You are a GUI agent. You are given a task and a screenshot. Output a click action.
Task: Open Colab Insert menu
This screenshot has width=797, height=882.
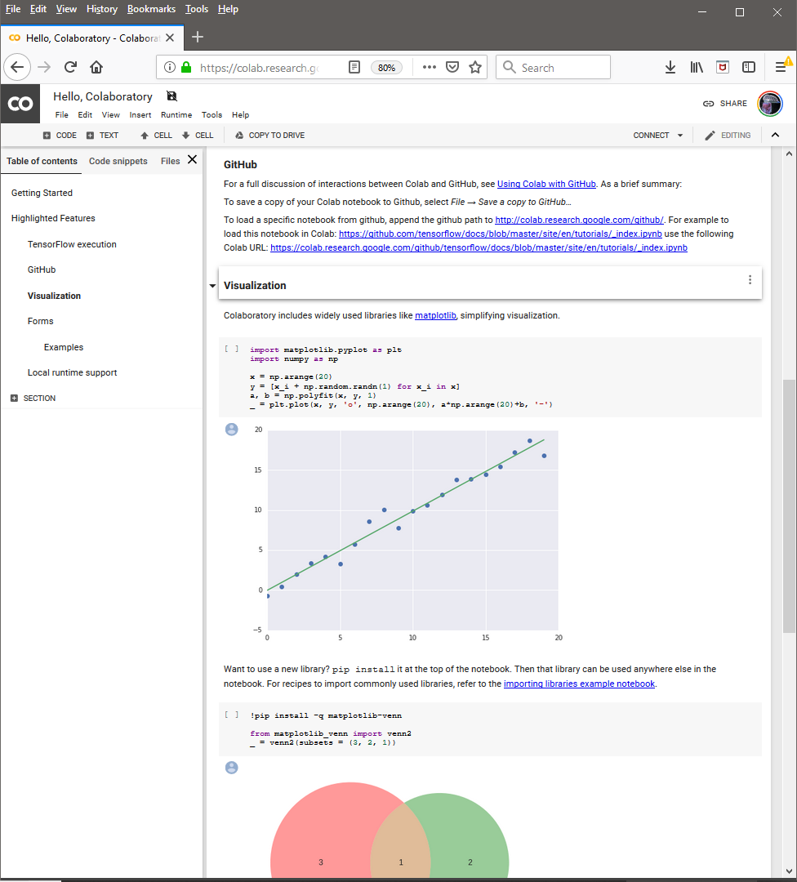point(140,115)
